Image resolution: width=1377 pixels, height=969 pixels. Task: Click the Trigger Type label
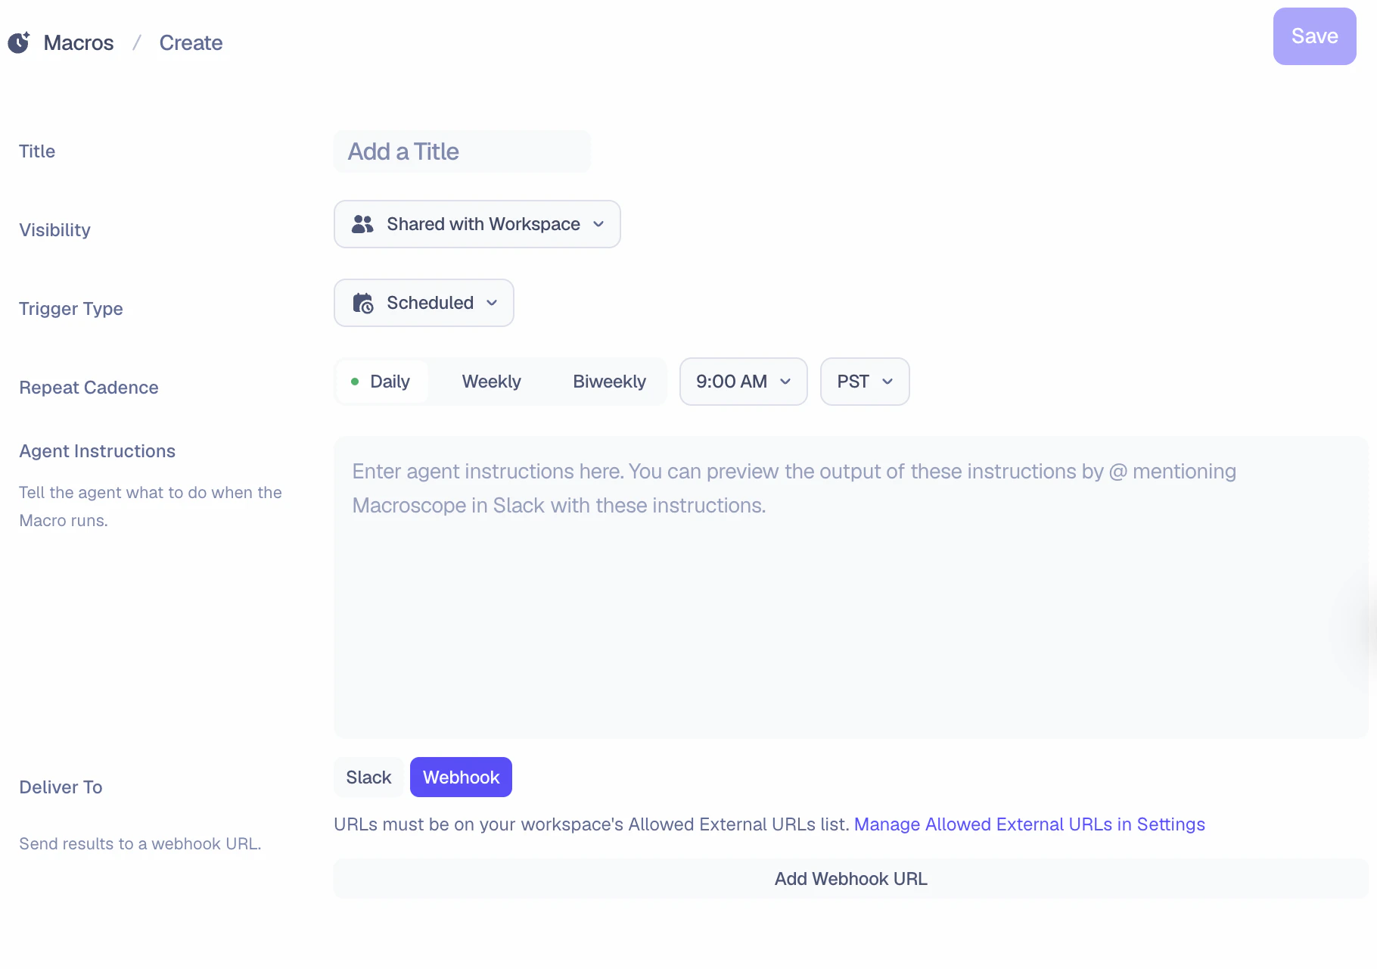click(x=71, y=309)
